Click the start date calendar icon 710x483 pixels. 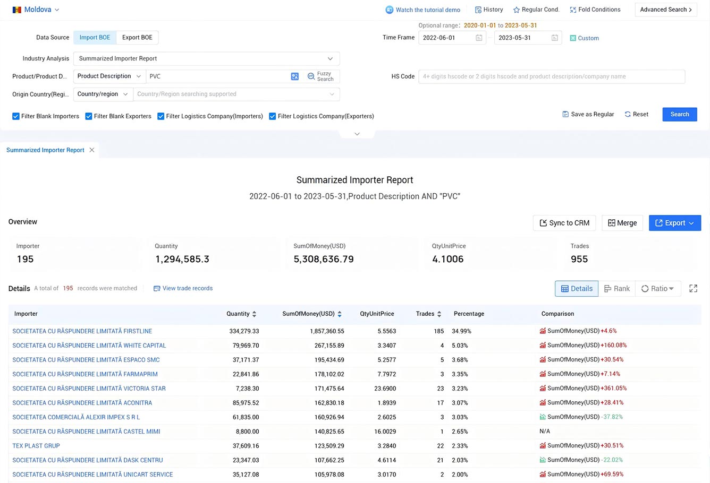(479, 38)
